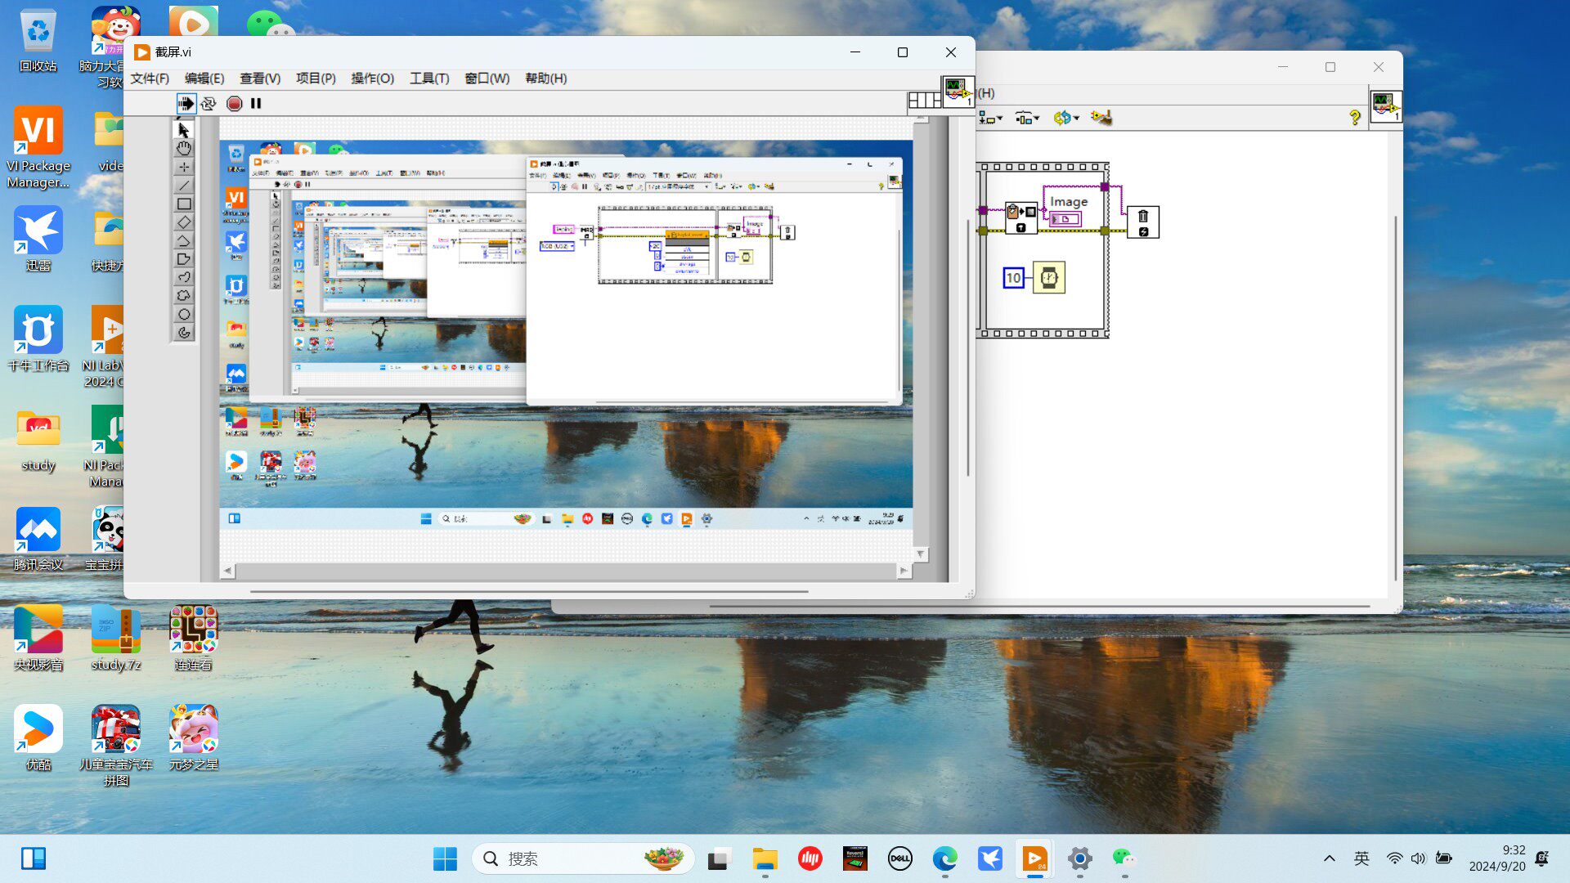Screen dimensions: 1570x883
Task: Choose the rotated rectangle tool
Action: 184,222
